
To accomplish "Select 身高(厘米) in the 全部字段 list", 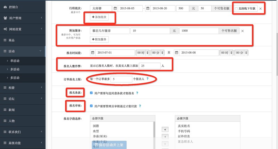I will 100,136.
